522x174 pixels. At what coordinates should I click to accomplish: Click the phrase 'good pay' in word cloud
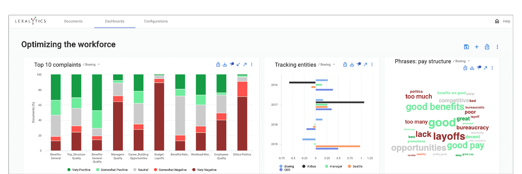[x=466, y=146]
